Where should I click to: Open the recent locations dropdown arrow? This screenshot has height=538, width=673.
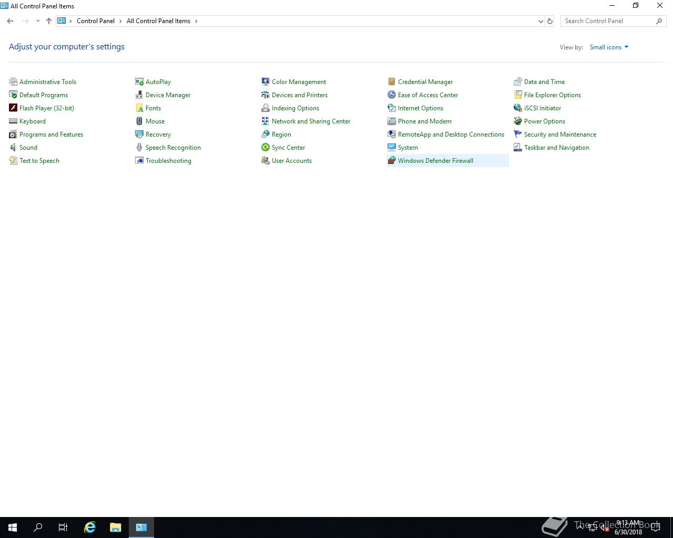(x=38, y=21)
